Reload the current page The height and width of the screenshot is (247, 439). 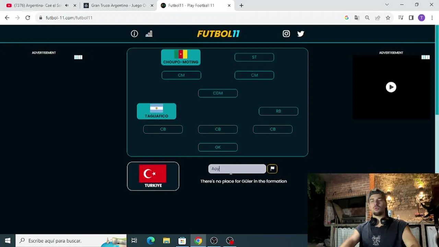coord(28,18)
